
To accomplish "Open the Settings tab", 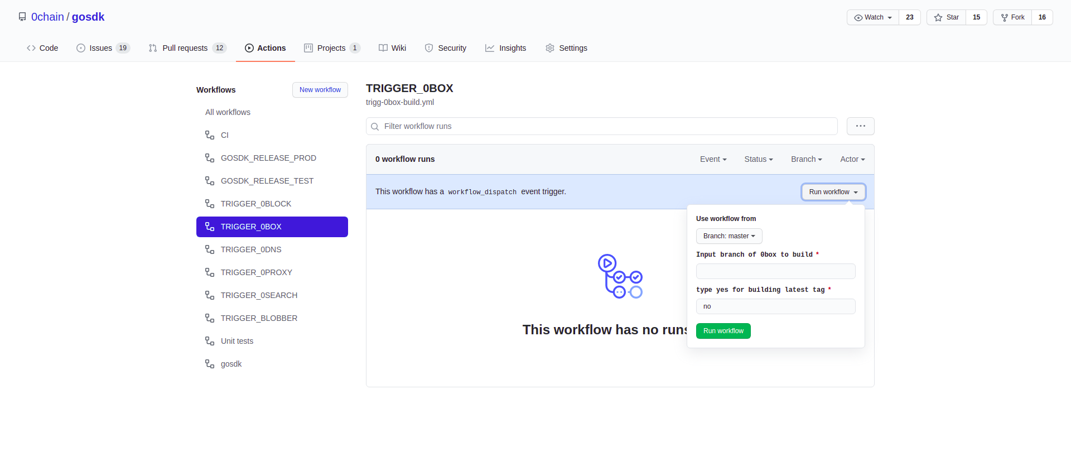I will click(x=567, y=48).
